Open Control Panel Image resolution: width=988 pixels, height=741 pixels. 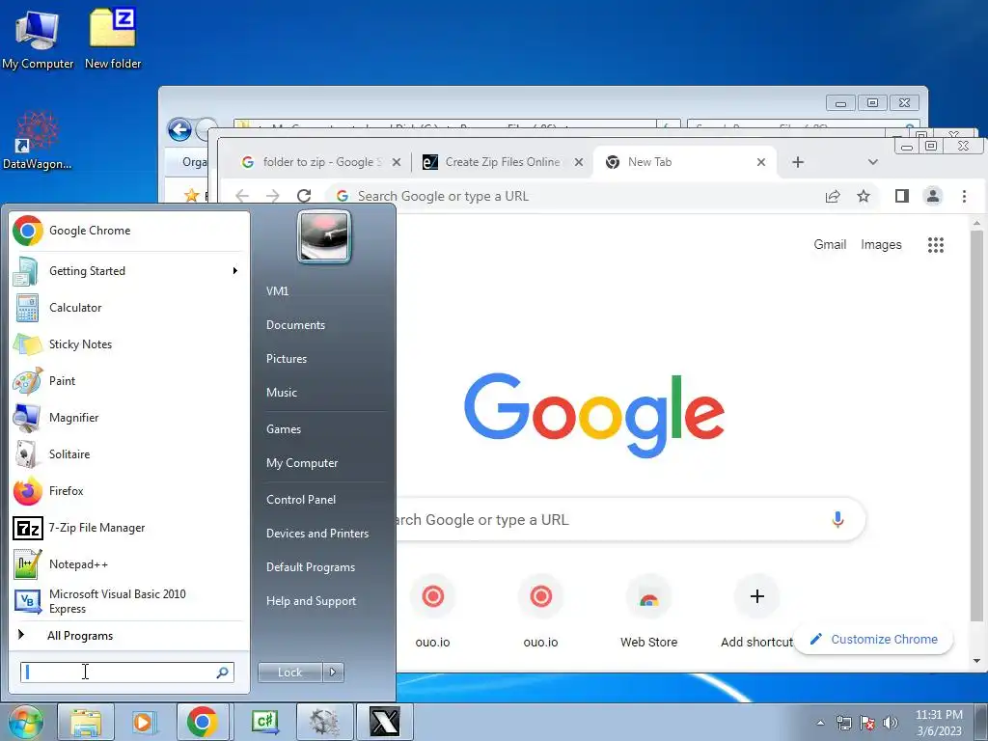[301, 500]
